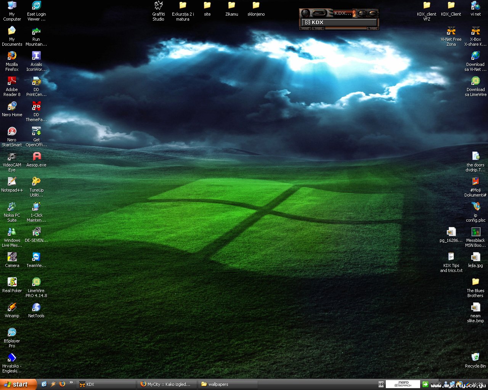Image resolution: width=488 pixels, height=390 pixels.
Task: Click the Zikamu desktop folder
Action: pyautogui.click(x=231, y=8)
